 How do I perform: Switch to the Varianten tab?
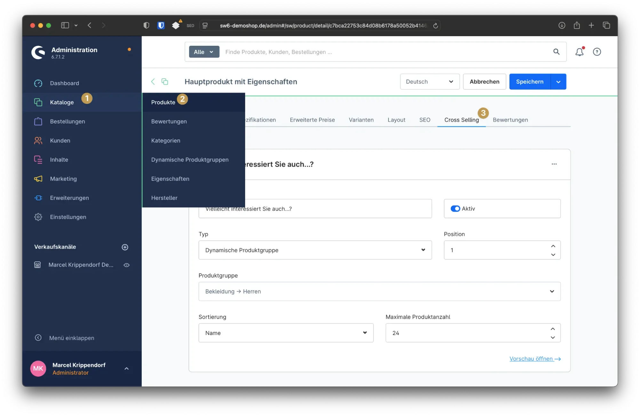point(361,120)
